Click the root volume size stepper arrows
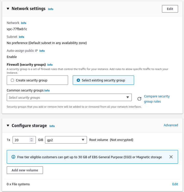 pos(32,140)
